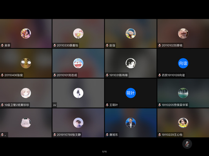209x156 pixels.
Task: Click the 20110102刘泰铭 avatar
Action: click(183, 33)
